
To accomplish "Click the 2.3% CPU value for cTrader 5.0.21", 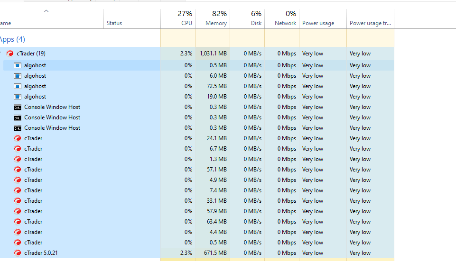I will click(x=186, y=253).
